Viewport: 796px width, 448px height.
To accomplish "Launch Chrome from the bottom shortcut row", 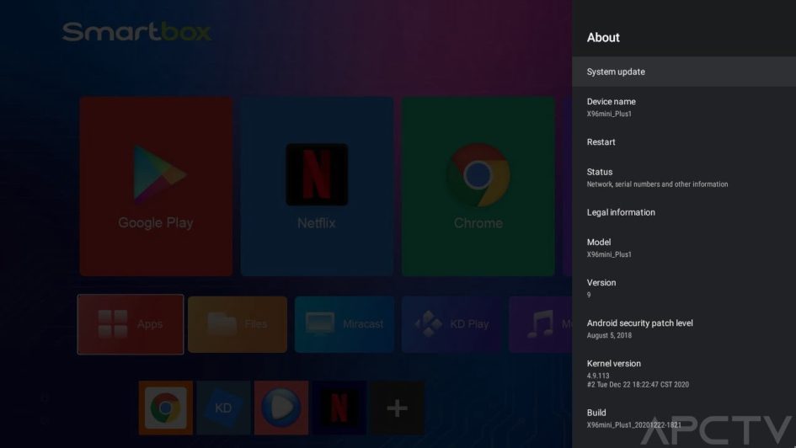I will 166,408.
